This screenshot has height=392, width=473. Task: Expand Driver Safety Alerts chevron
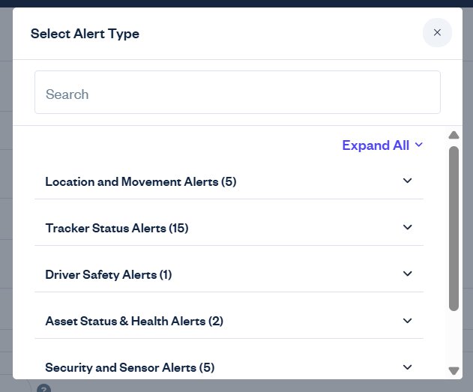coord(407,274)
